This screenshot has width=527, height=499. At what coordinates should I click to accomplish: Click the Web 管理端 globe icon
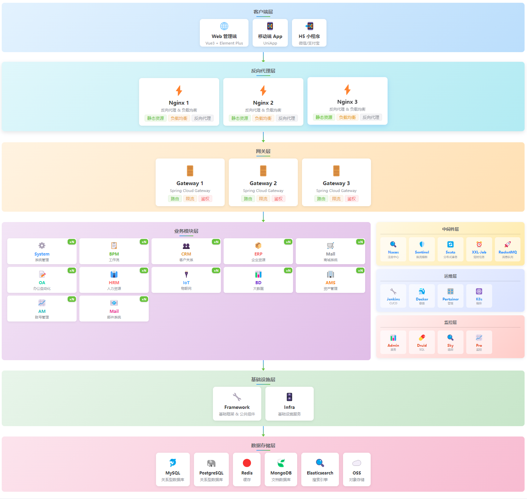pos(224,26)
